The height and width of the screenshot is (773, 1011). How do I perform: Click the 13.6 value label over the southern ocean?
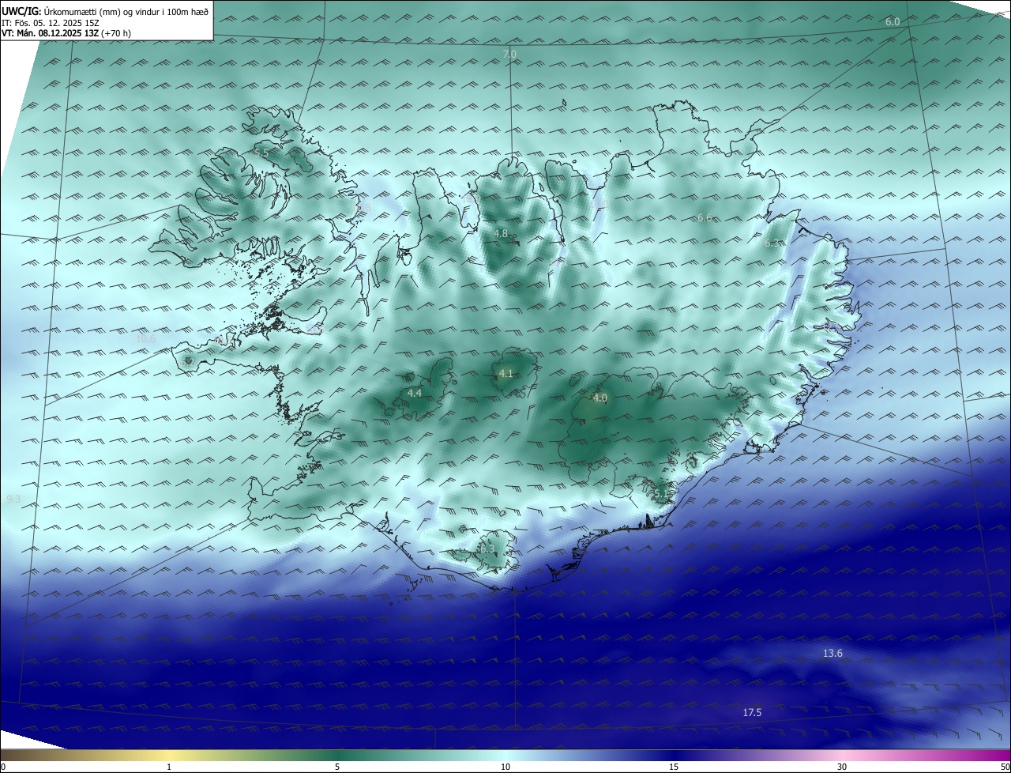pyautogui.click(x=832, y=654)
